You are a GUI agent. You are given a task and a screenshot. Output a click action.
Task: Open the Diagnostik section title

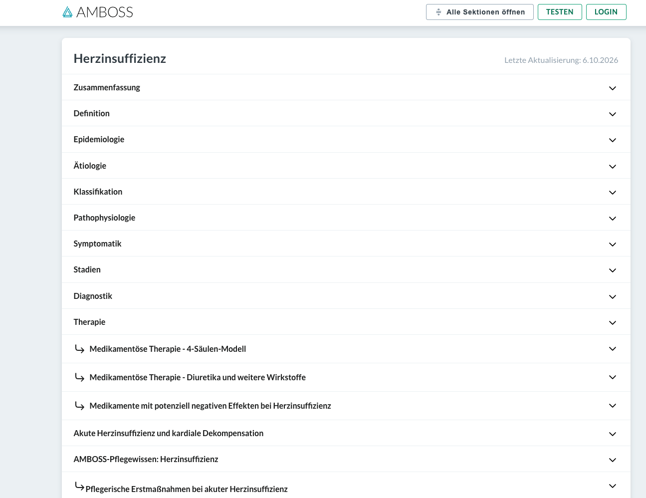93,296
